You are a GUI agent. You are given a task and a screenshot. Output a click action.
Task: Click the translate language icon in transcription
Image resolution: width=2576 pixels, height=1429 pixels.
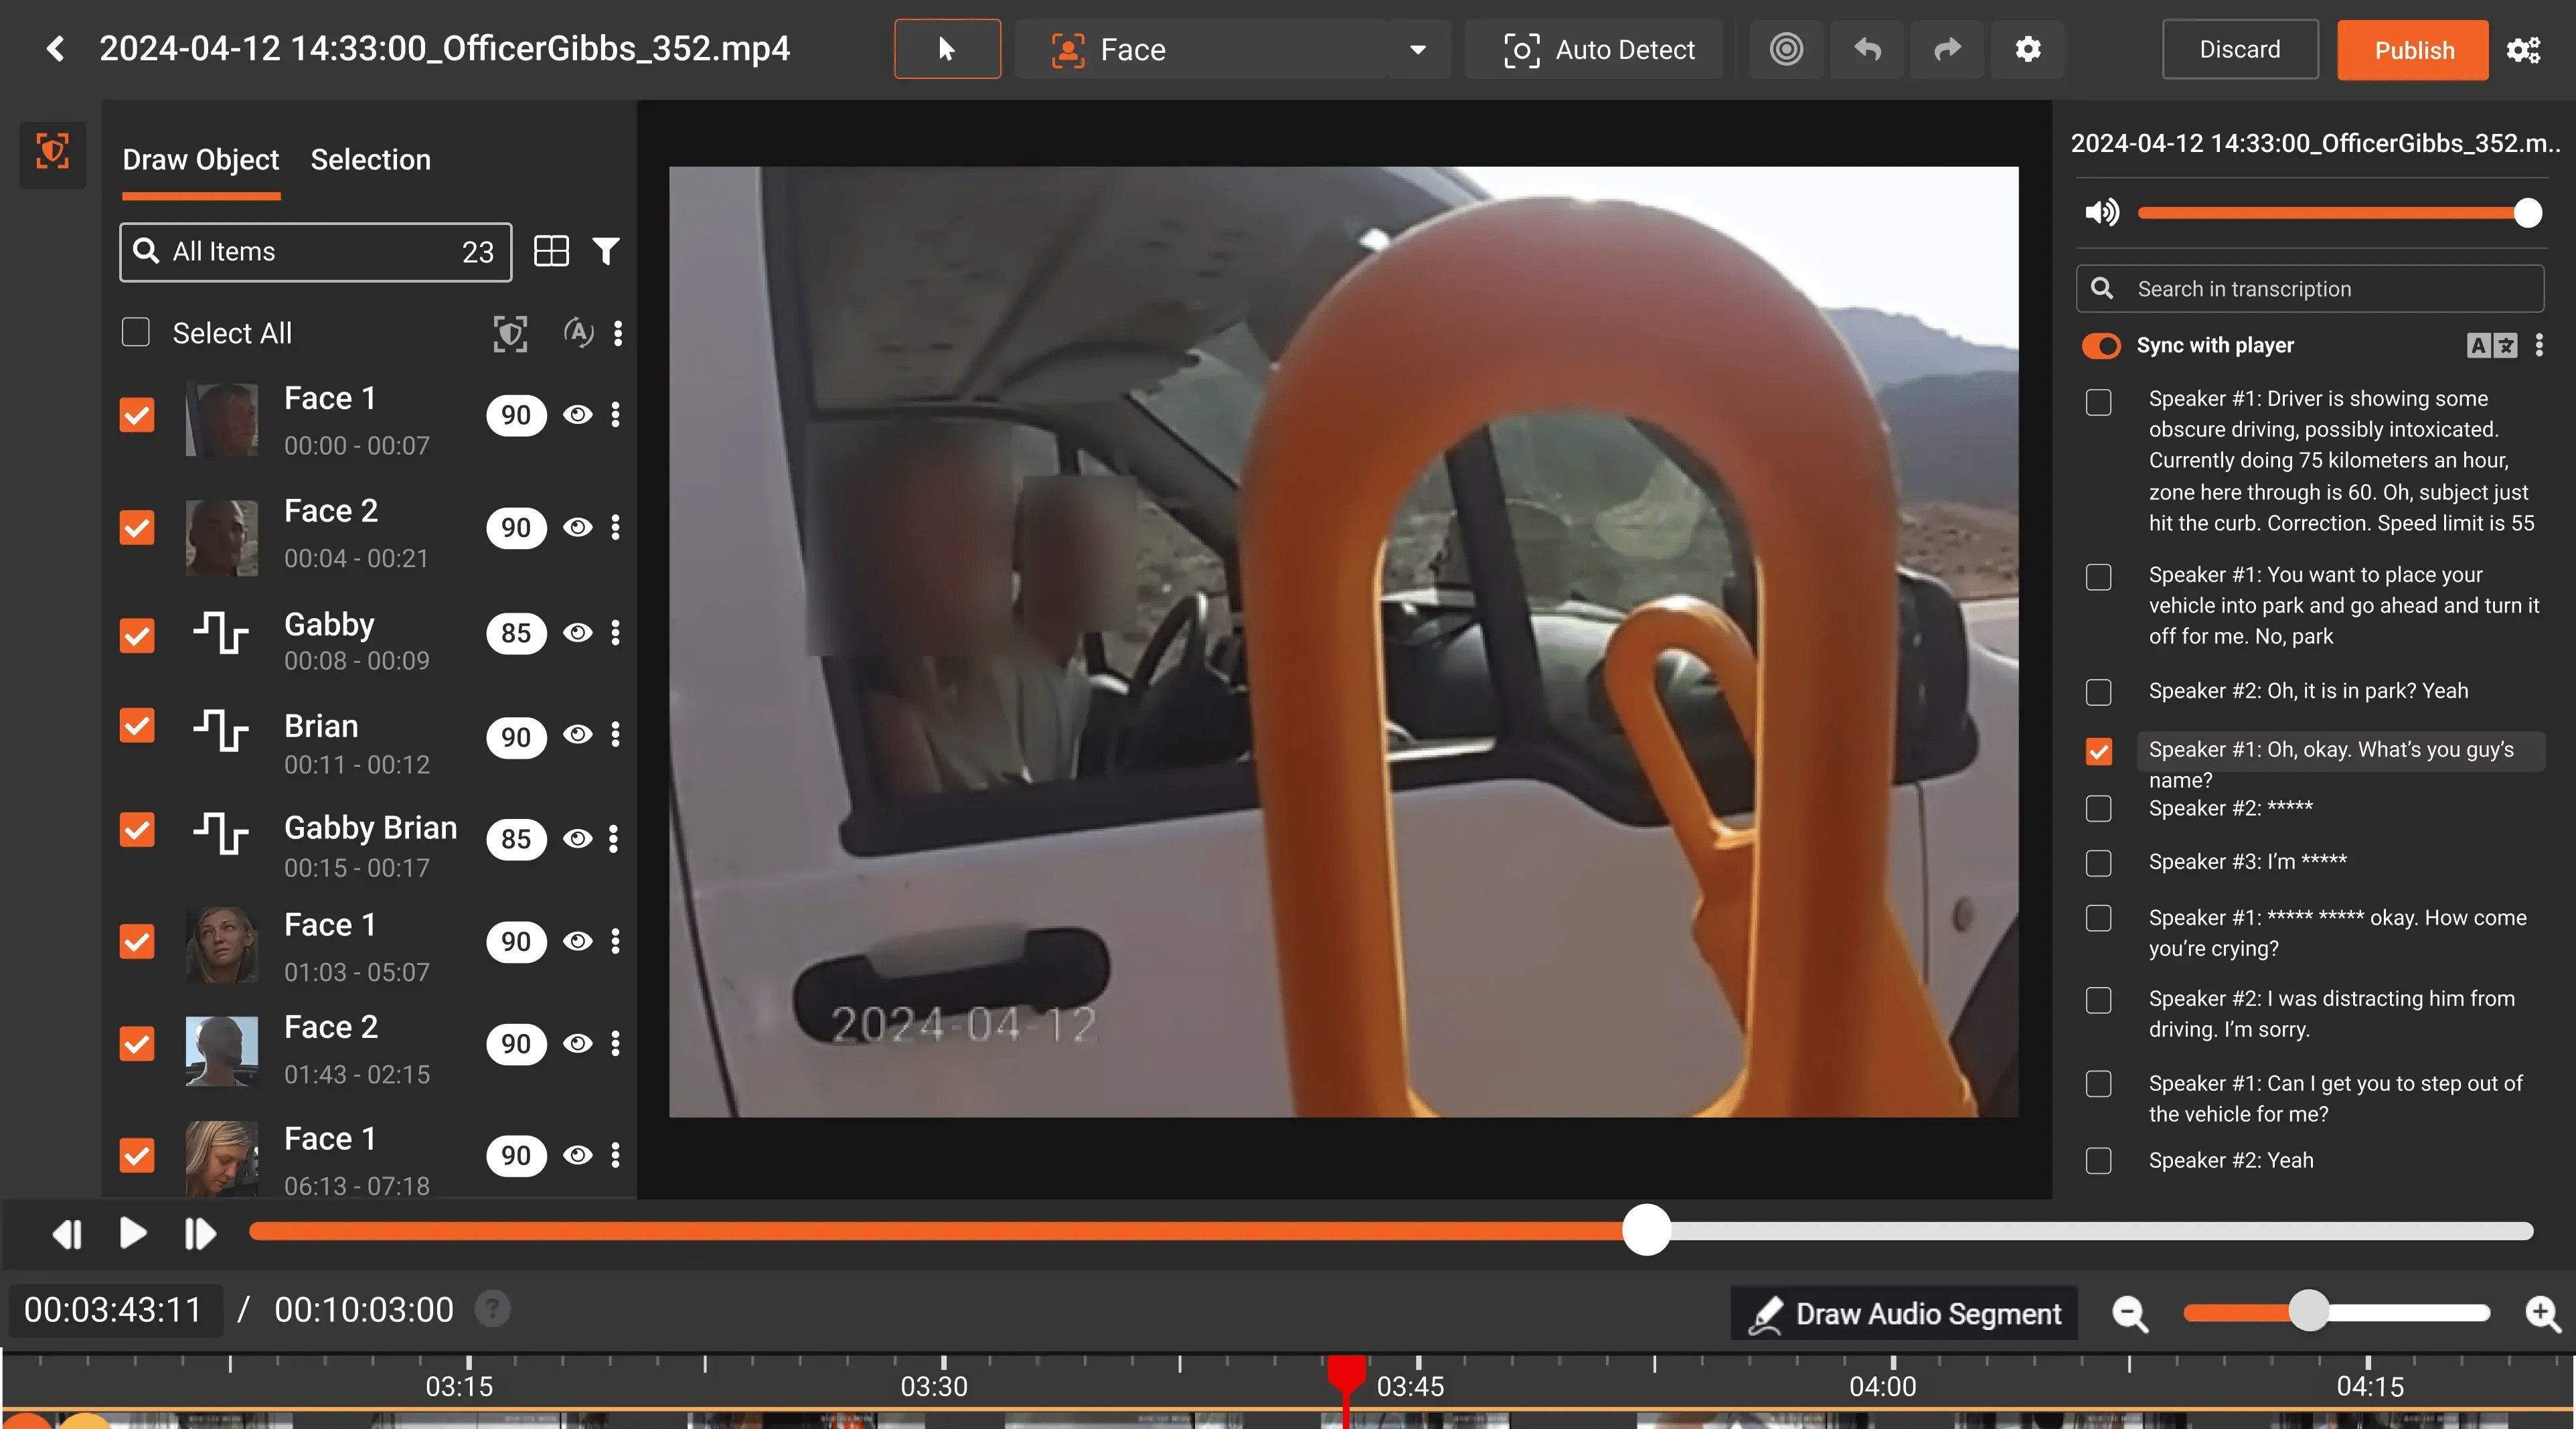(x=2491, y=346)
